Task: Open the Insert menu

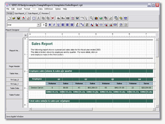Action: click(19, 9)
